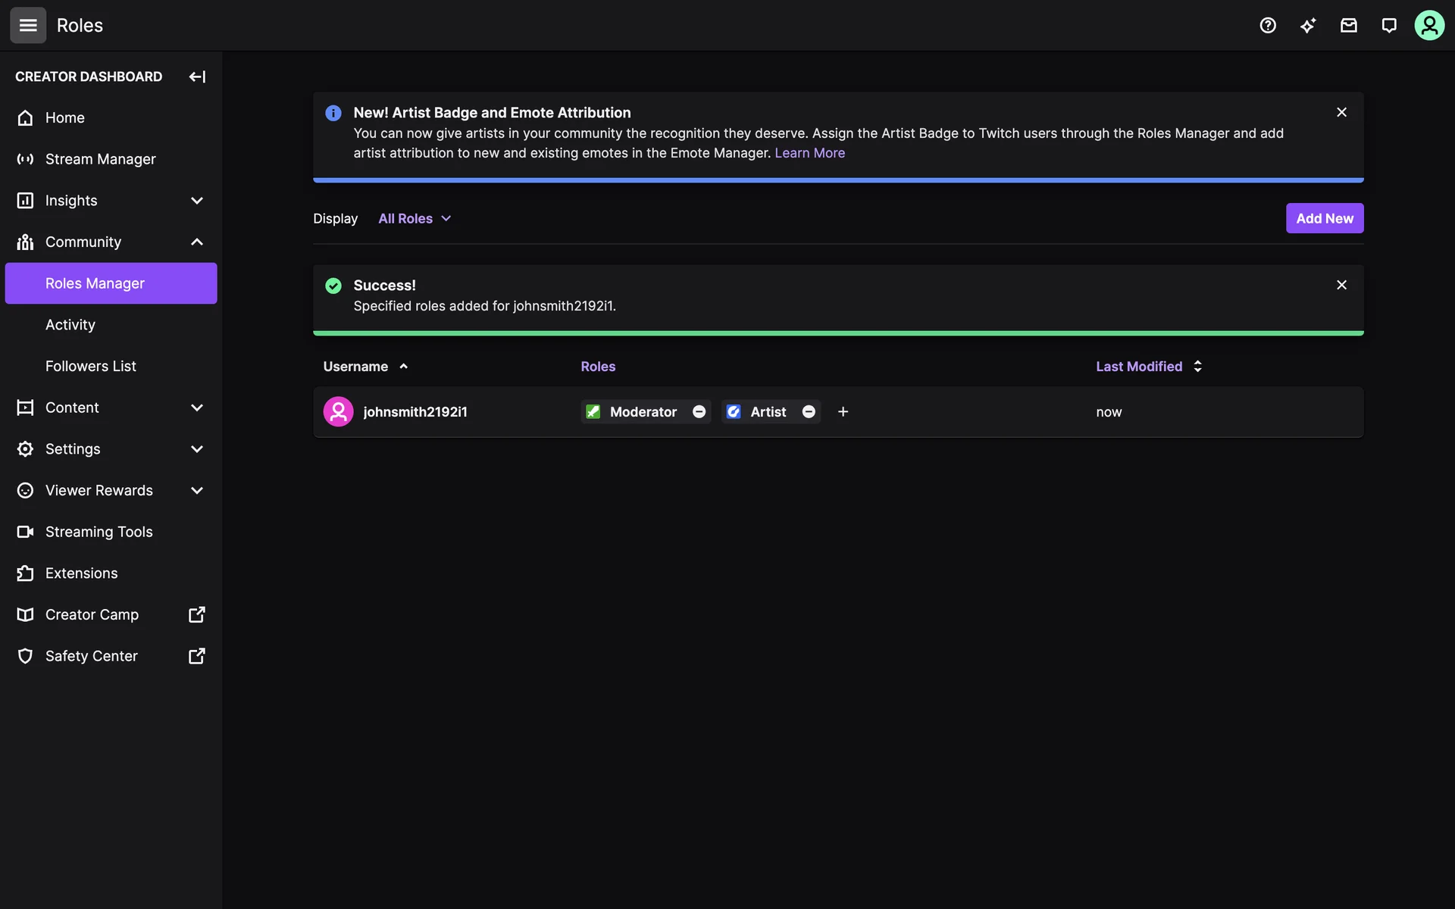Open the inbox mail icon
Image resolution: width=1455 pixels, height=909 pixels.
click(x=1348, y=25)
